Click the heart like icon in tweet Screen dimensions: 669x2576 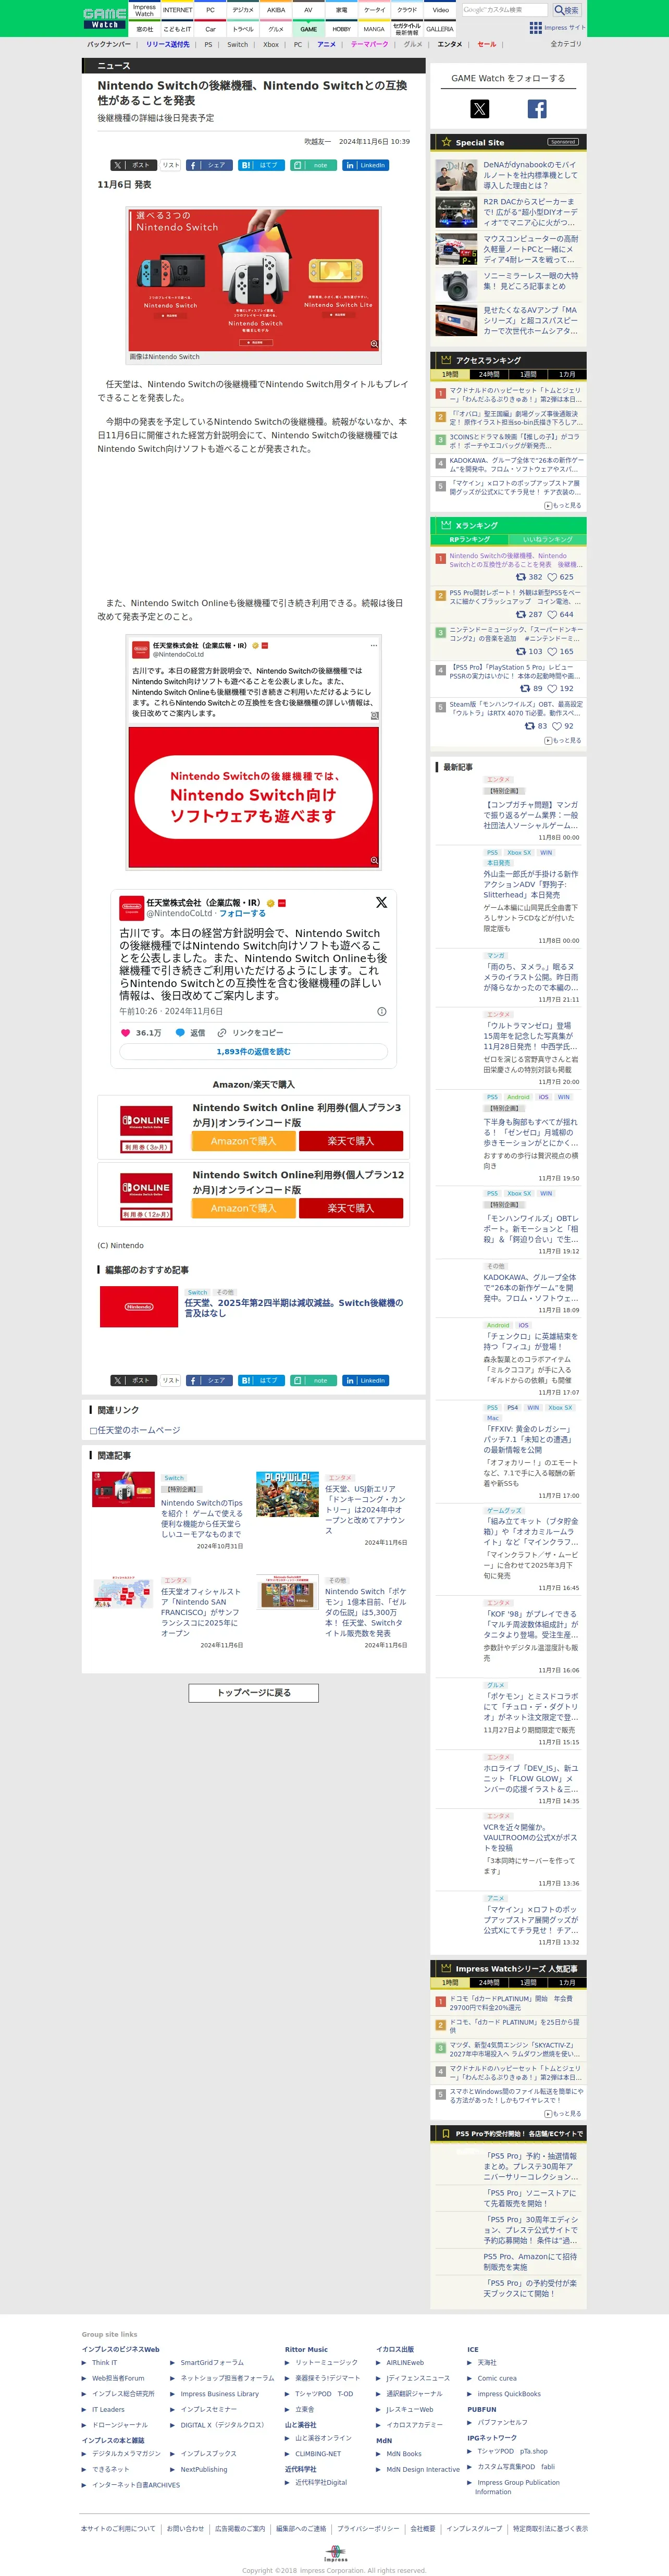click(125, 1033)
